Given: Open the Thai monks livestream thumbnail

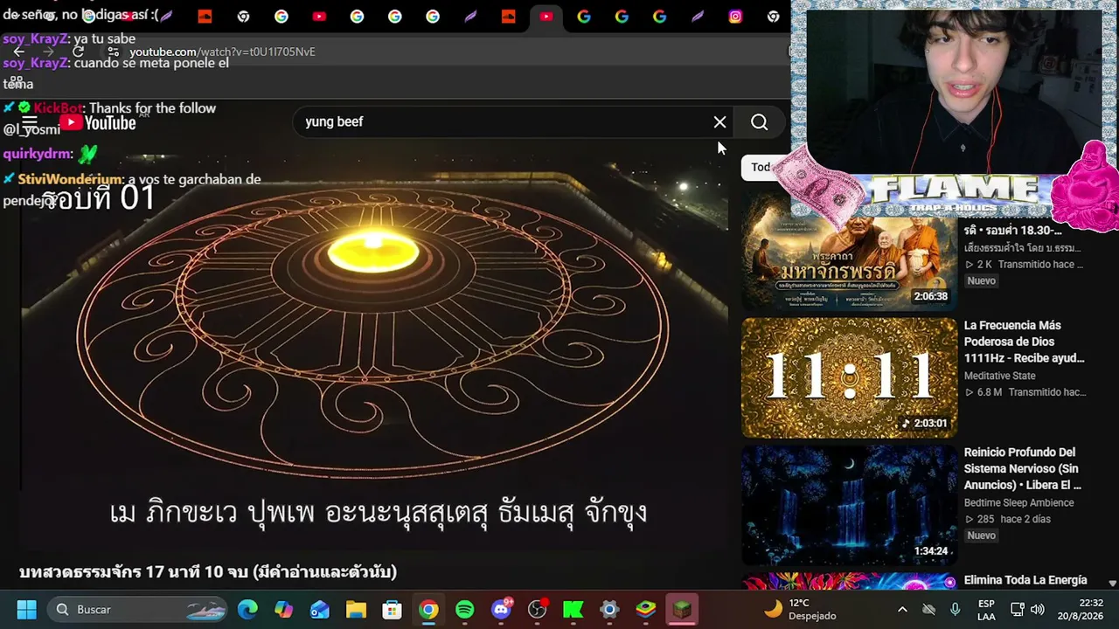Looking at the screenshot, I should click(x=849, y=251).
